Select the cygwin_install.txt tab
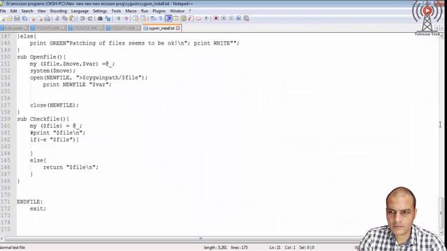Screen dimensions: 447x251 161,28
